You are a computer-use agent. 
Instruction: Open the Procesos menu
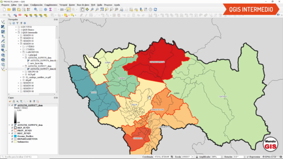(x=108, y=5)
